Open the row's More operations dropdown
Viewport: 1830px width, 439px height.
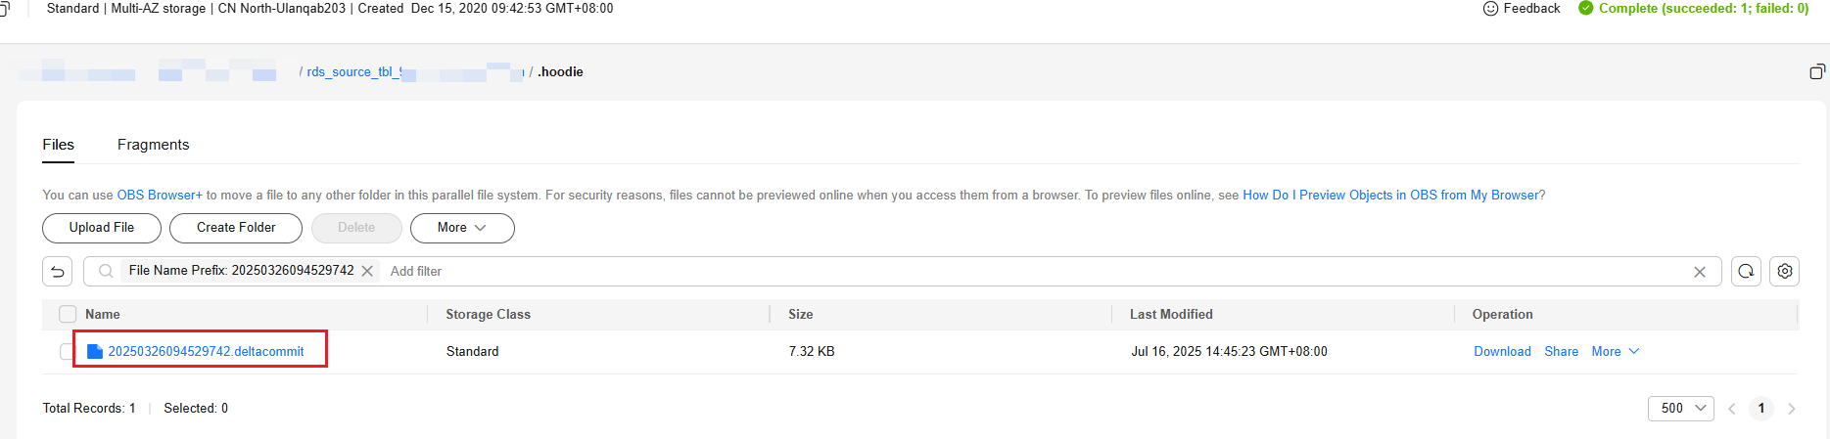pyautogui.click(x=1615, y=352)
